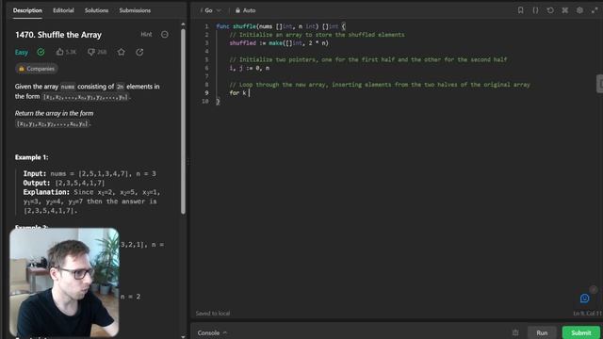Click the thumbs down dislike icon

[90, 52]
